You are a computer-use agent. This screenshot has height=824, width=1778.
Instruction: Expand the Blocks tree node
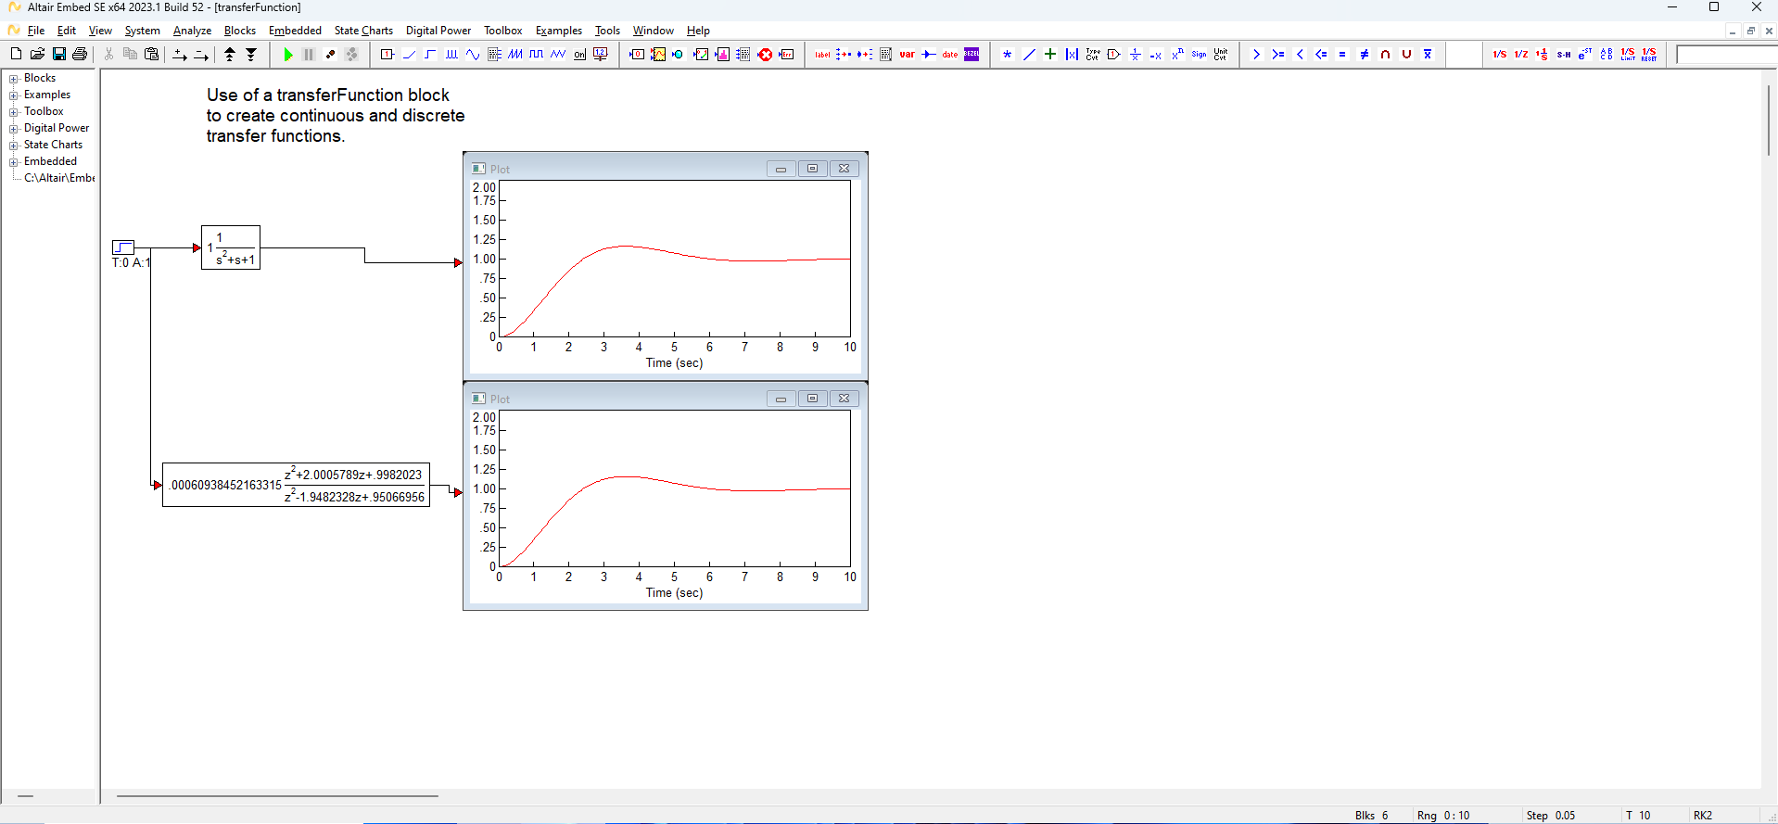click(x=14, y=79)
